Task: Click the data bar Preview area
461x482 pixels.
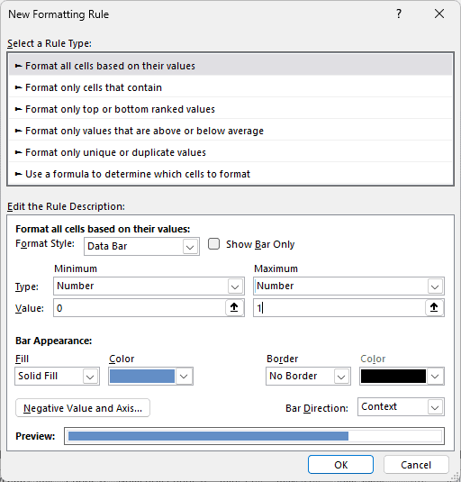Action: (x=254, y=436)
